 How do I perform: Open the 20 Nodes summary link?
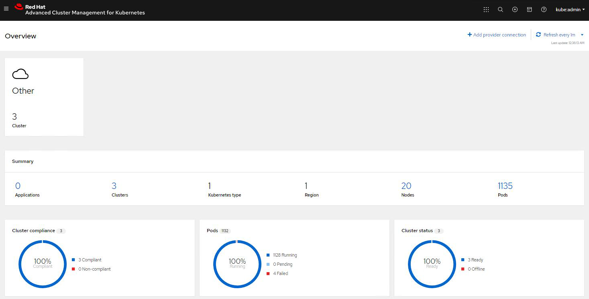click(x=406, y=186)
